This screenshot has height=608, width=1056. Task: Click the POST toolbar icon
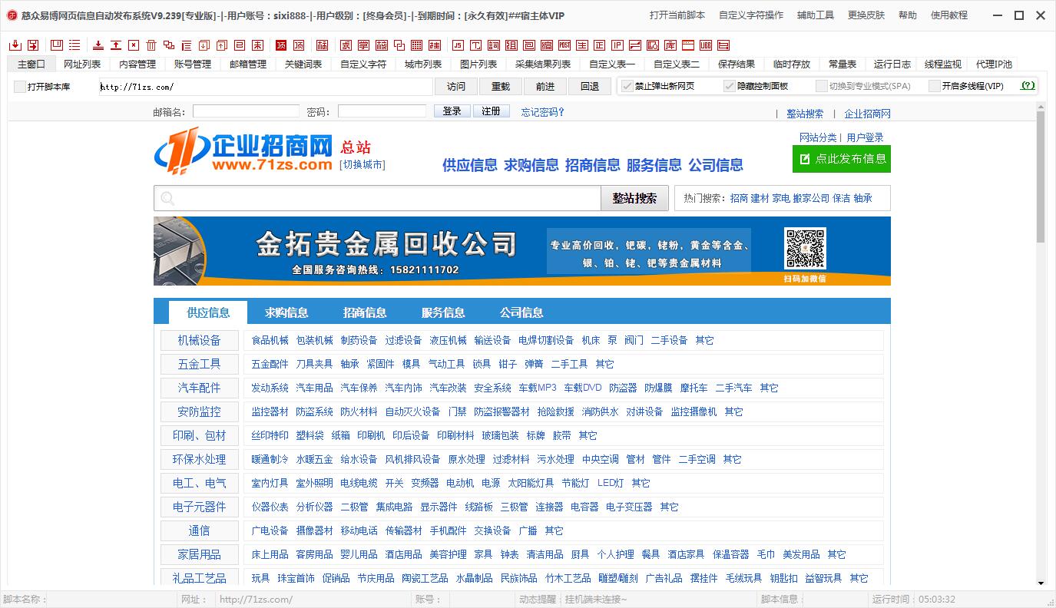(x=564, y=45)
